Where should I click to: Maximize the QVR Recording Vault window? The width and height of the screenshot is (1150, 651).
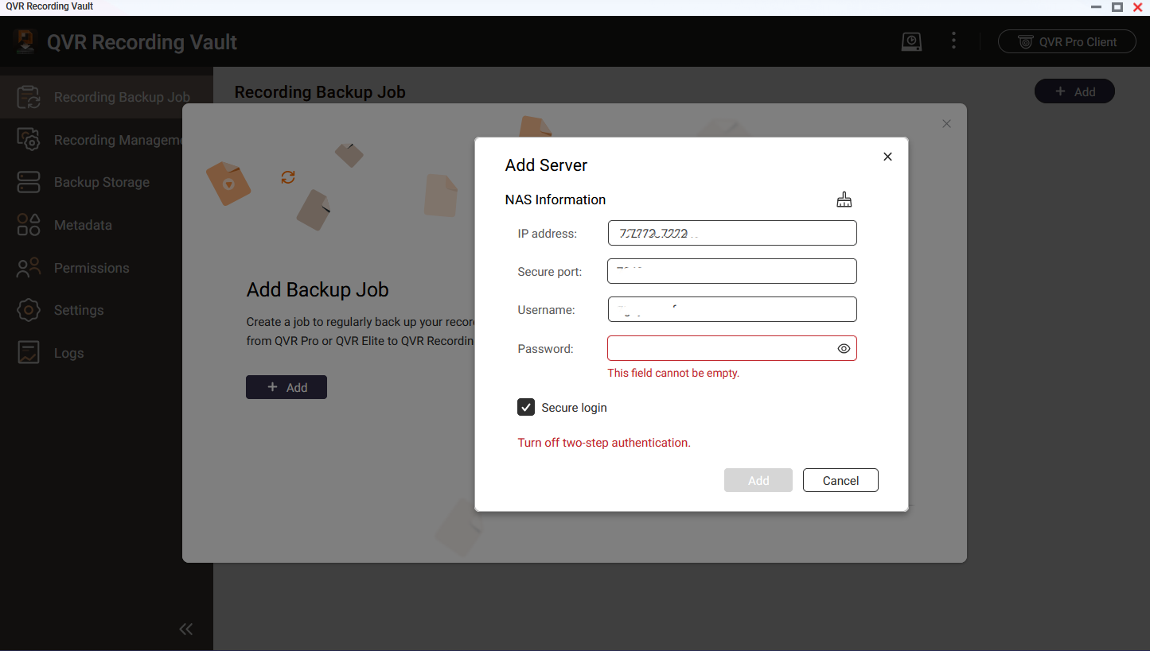tap(1117, 6)
